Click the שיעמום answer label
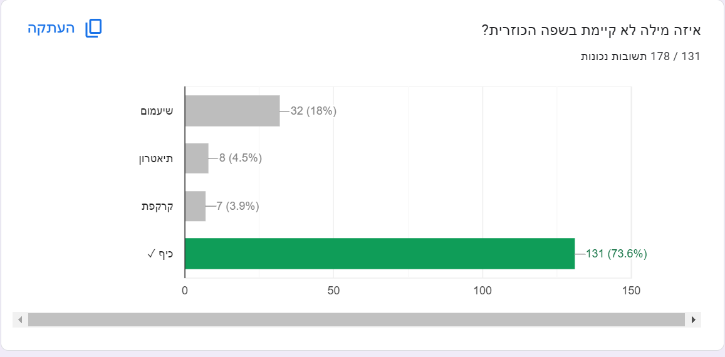The image size is (725, 357). pyautogui.click(x=157, y=111)
